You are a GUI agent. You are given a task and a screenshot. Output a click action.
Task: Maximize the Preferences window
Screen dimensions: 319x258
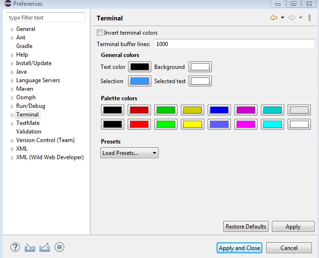293,3
